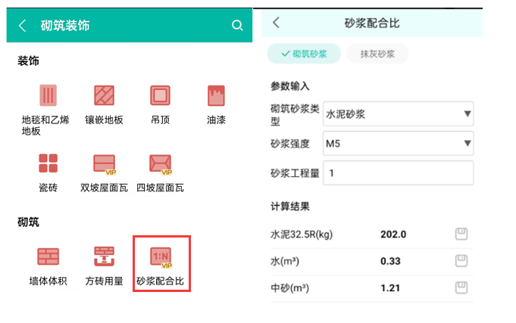Expand the 砌筑砂浆类型 dropdown
The image size is (516, 323).
point(398,114)
